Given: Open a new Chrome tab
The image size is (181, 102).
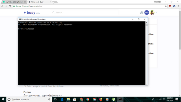Looking at the screenshot, I should point(55,2).
